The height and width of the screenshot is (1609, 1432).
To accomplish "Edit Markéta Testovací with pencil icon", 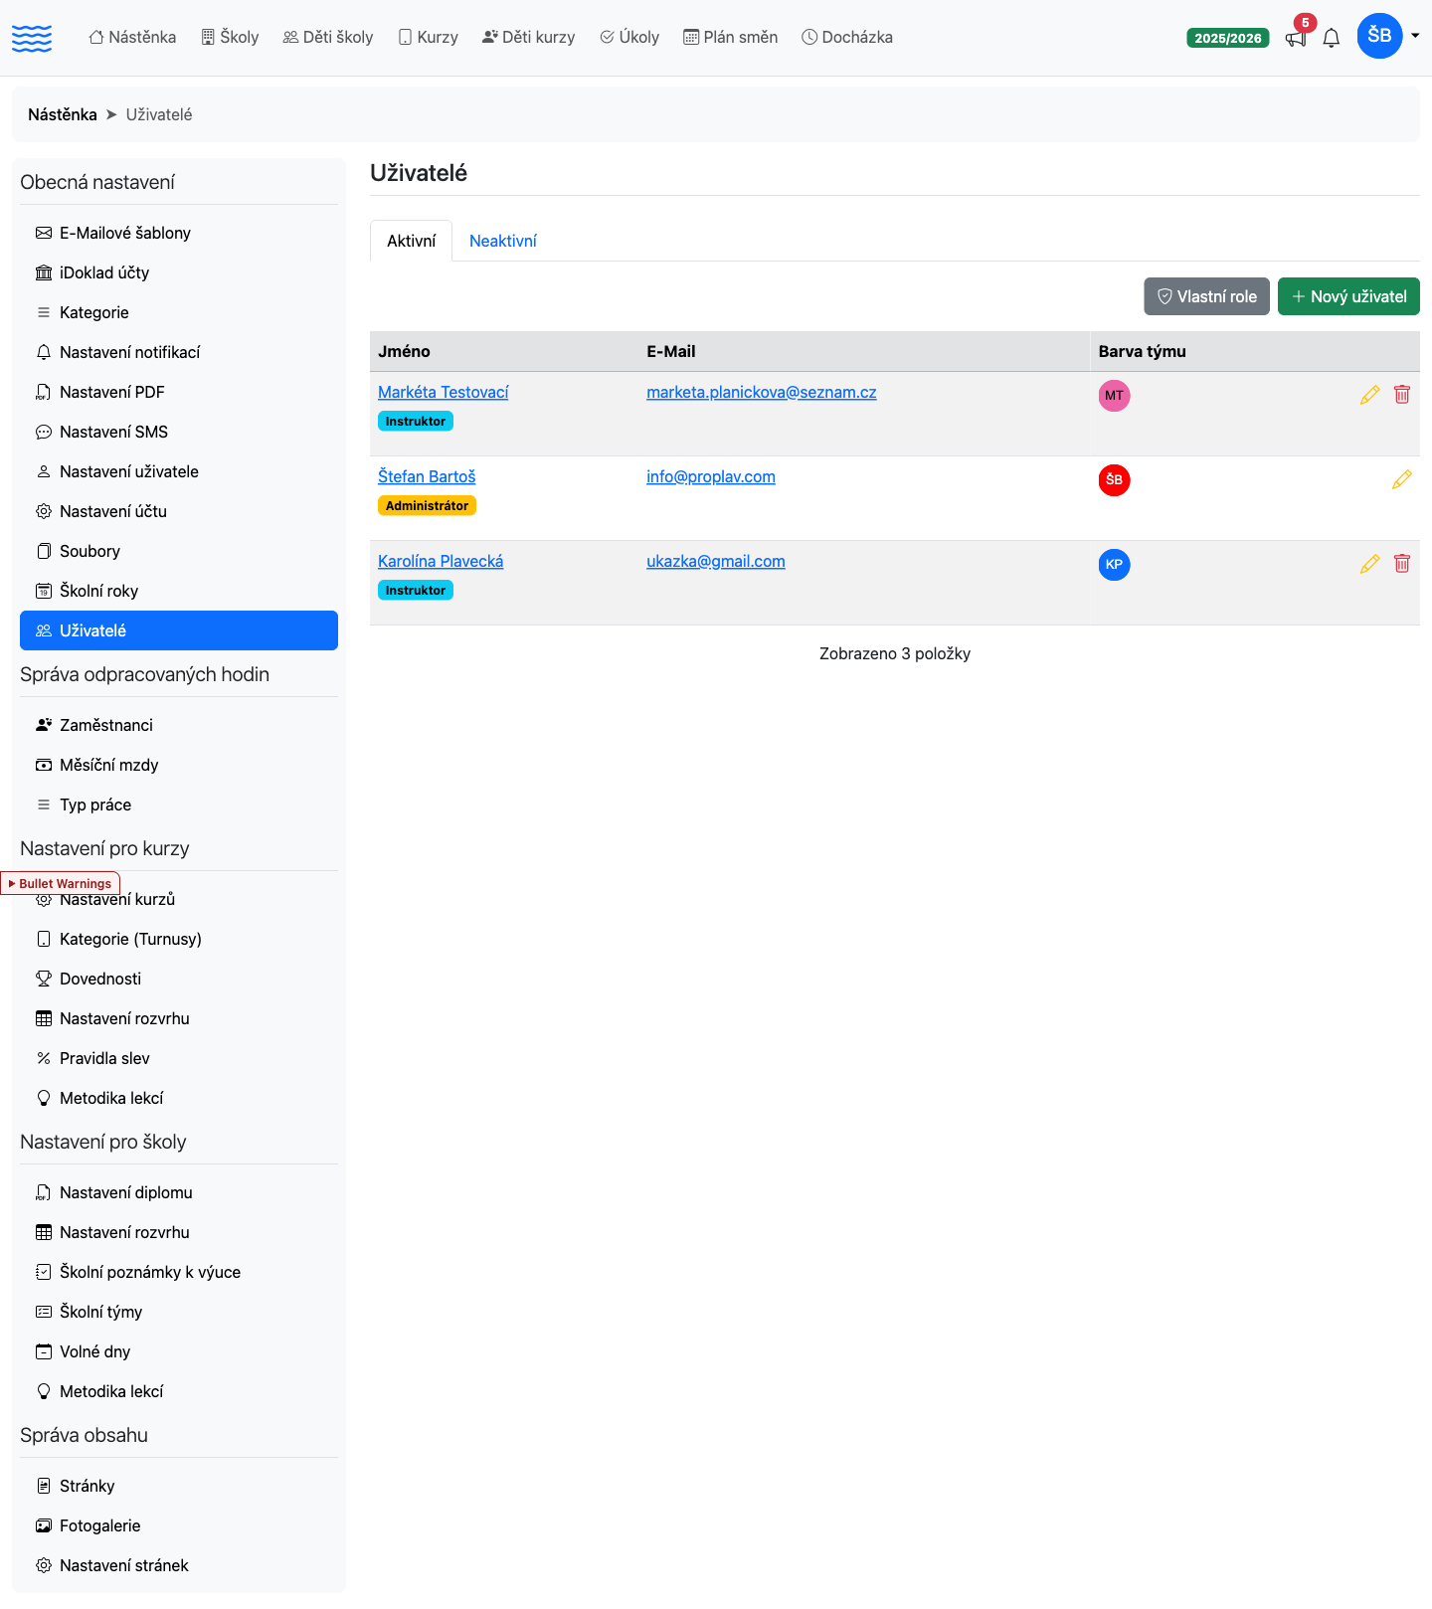I will point(1369,395).
